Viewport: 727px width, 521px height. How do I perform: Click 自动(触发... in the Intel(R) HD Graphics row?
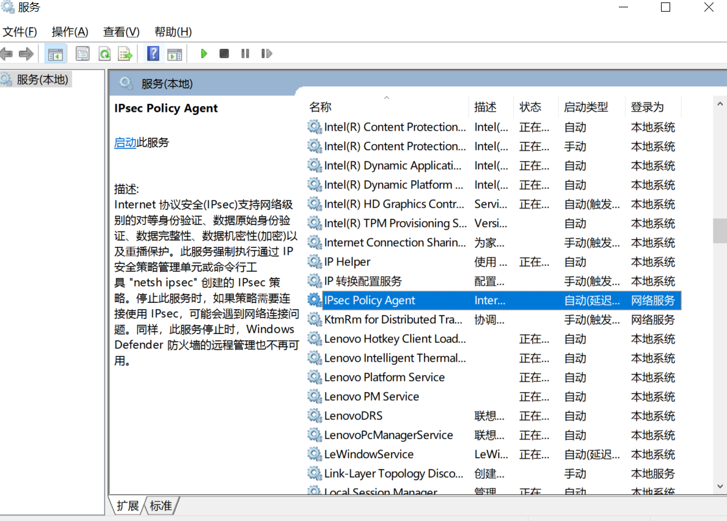(x=592, y=205)
